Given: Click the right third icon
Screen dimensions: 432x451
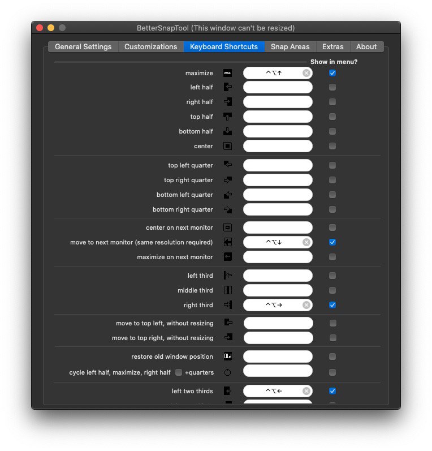Looking at the screenshot, I should click(x=228, y=305).
